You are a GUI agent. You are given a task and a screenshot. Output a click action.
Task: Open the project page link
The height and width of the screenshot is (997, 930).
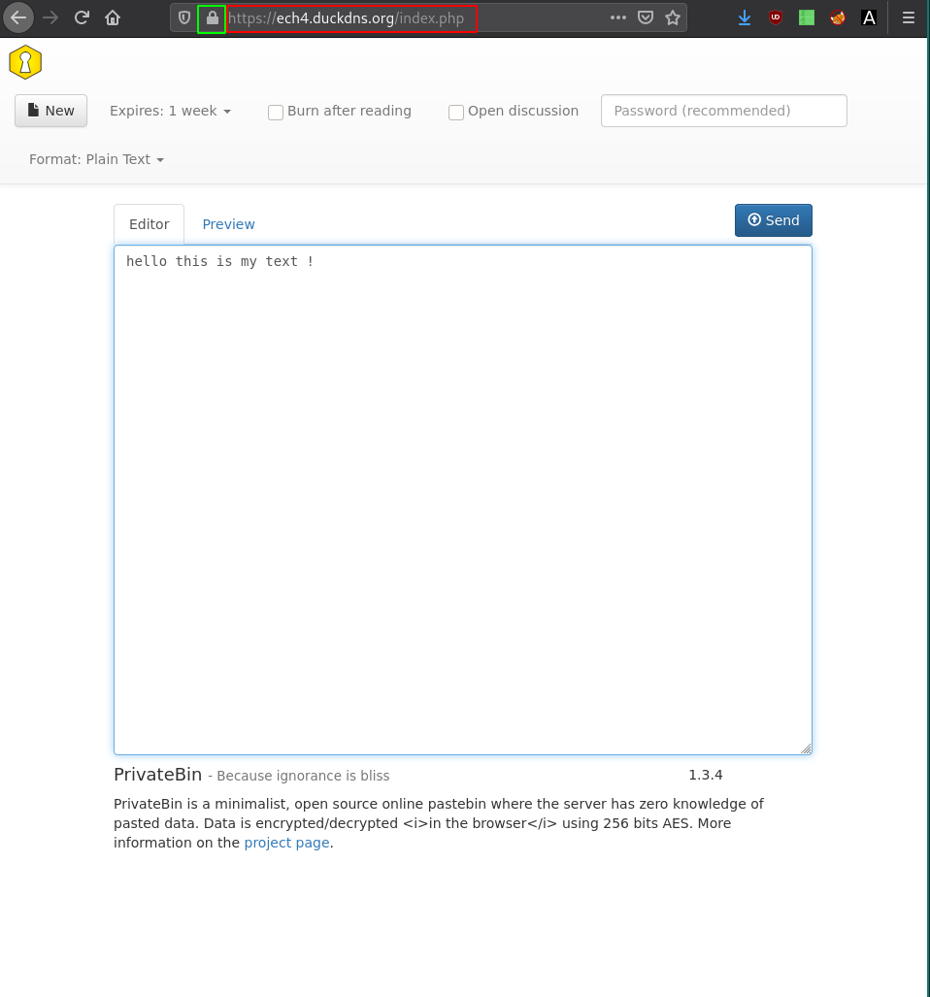click(x=286, y=843)
